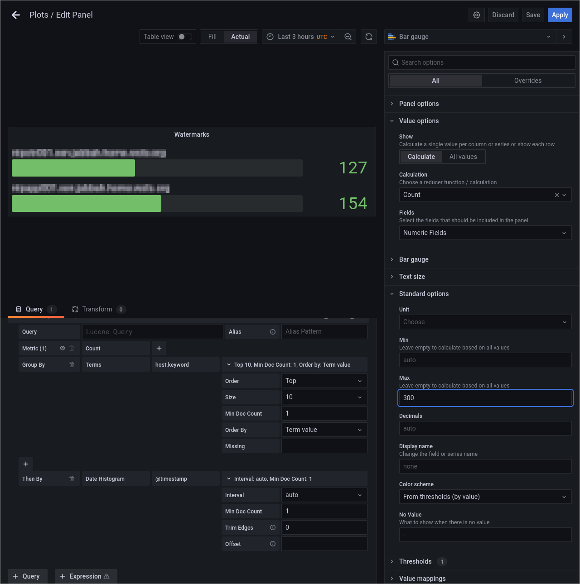Open Order By Term value dropdown
This screenshot has width=580, height=584.
click(324, 430)
